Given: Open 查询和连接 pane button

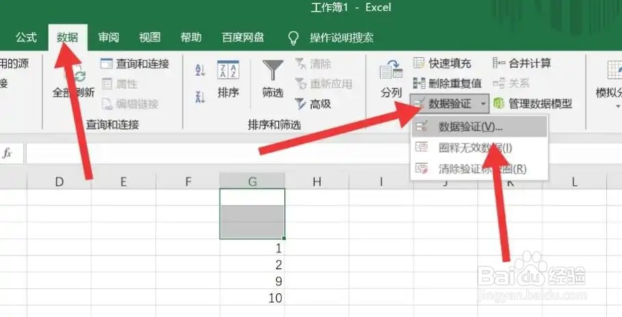Looking at the screenshot, I should pyautogui.click(x=135, y=64).
